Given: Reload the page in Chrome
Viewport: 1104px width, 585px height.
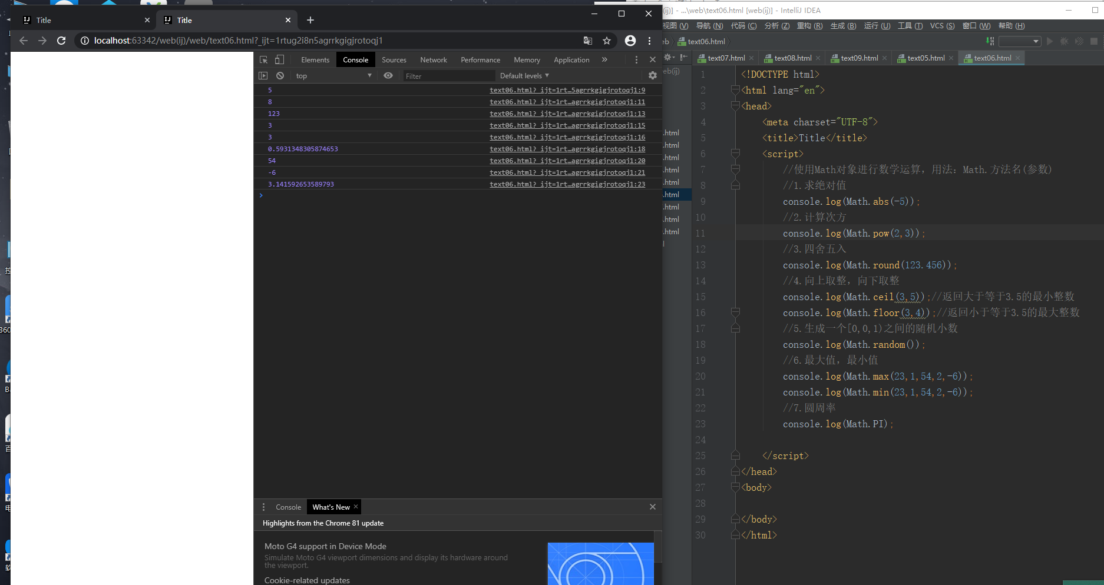Looking at the screenshot, I should [61, 41].
